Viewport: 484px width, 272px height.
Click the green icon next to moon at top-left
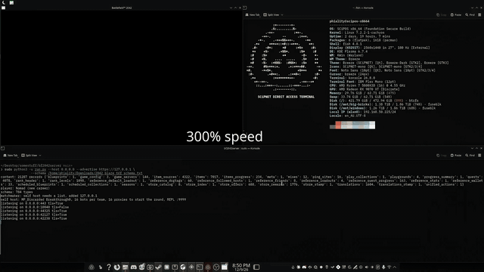(x=11, y=2)
